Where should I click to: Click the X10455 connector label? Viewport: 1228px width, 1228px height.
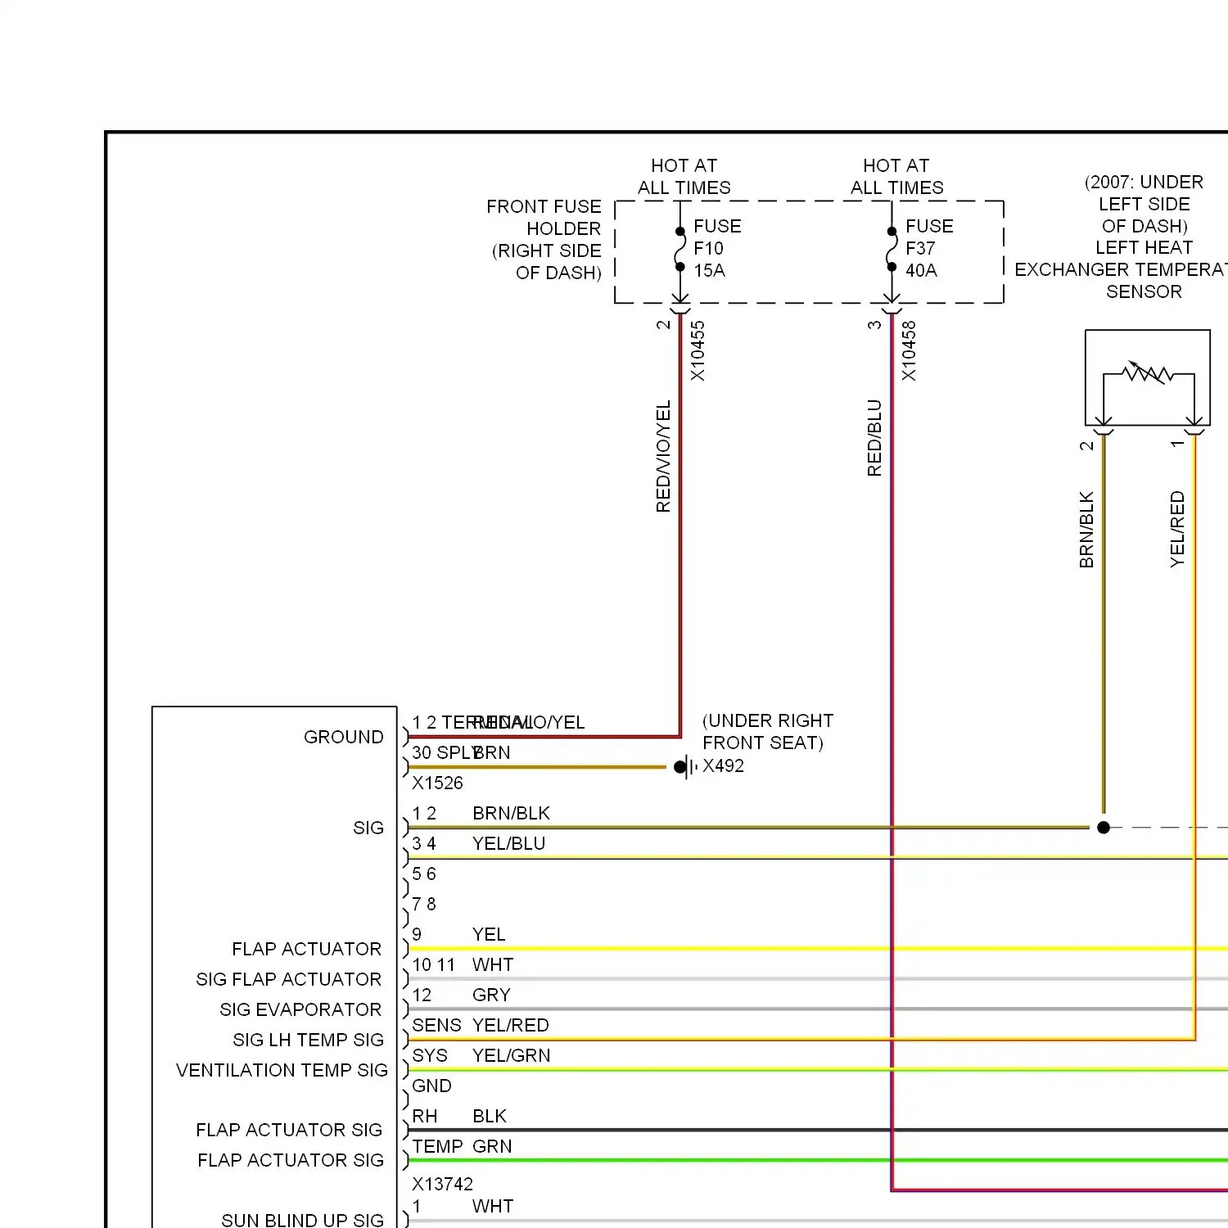click(x=698, y=351)
